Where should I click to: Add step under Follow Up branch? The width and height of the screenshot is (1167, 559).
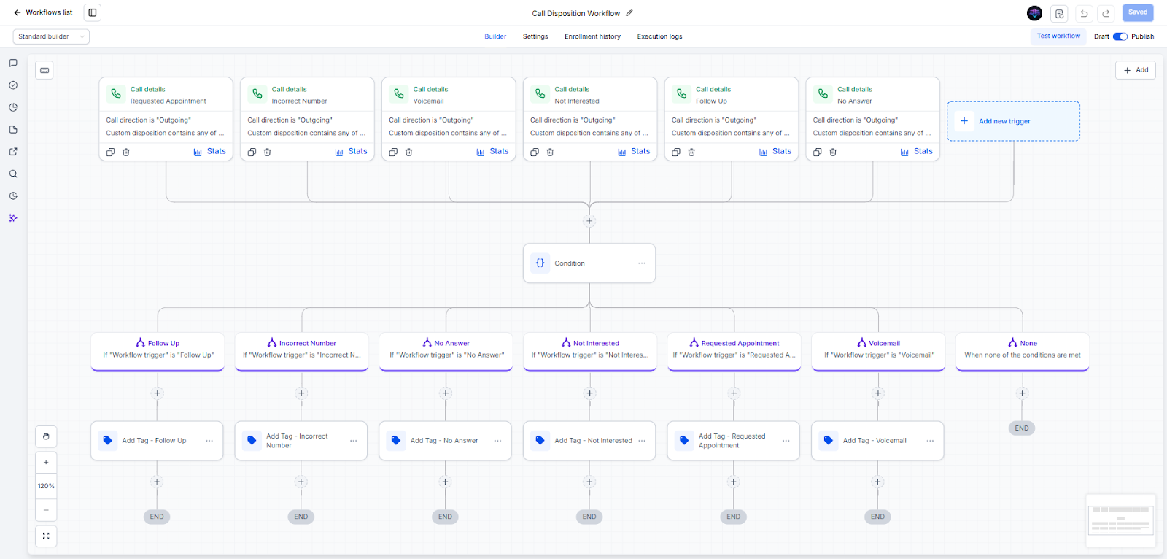click(157, 393)
